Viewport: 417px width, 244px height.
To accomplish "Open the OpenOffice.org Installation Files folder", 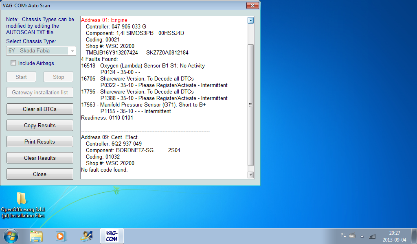I will [23, 205].
